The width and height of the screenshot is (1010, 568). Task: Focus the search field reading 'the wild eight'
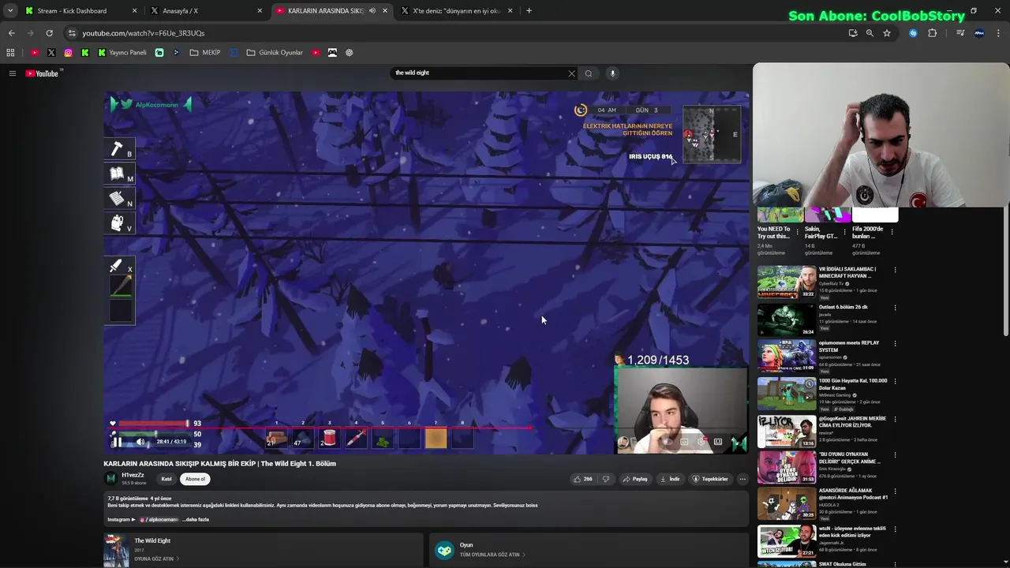coord(478,73)
